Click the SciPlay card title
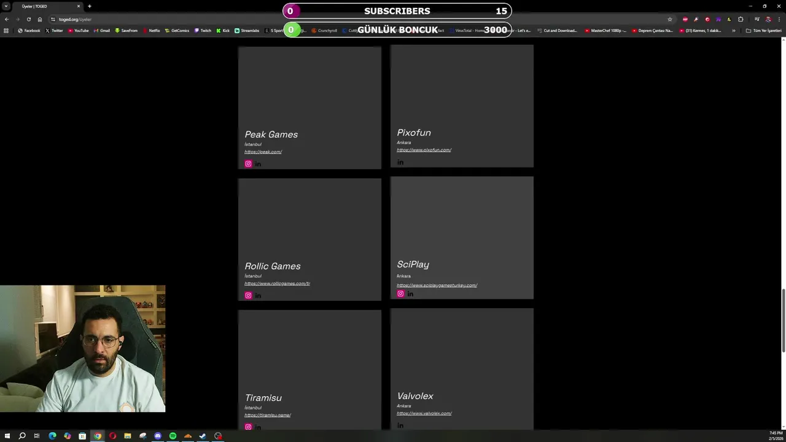 tap(413, 265)
